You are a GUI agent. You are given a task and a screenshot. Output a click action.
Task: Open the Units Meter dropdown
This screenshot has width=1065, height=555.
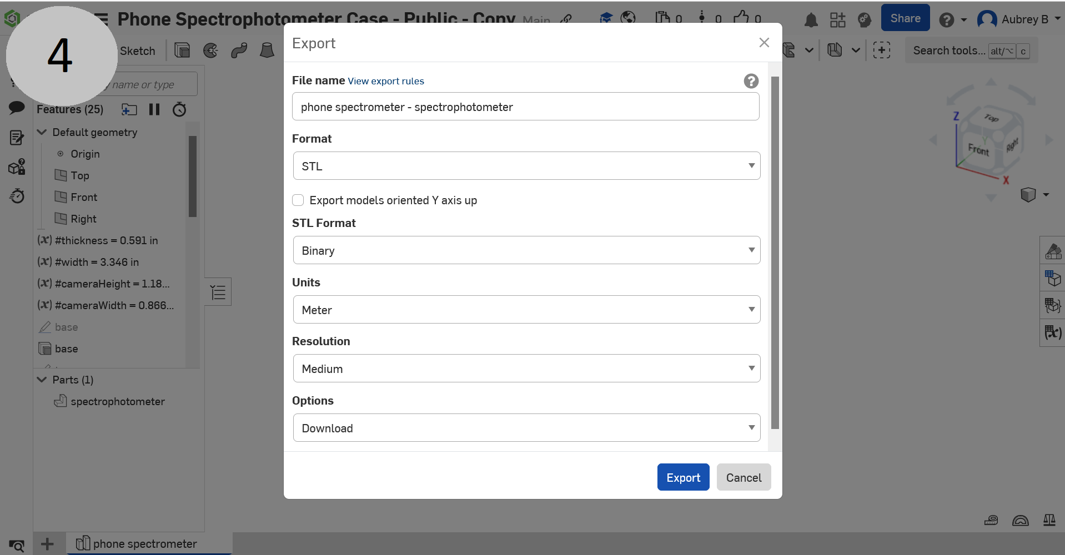[526, 310]
